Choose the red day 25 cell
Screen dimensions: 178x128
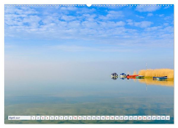click(144, 118)
